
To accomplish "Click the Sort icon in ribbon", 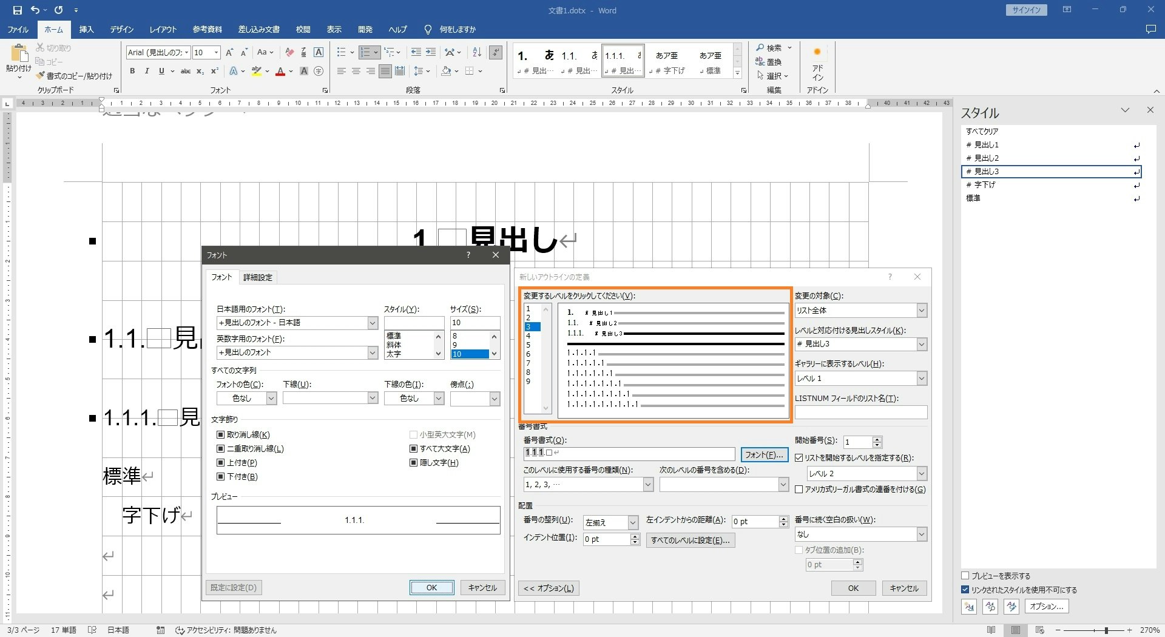I will click(477, 52).
